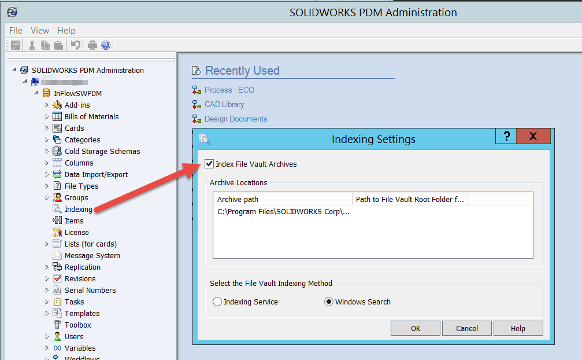Image resolution: width=582 pixels, height=360 pixels.
Task: Click the Print toolbar icon
Action: [x=92, y=45]
